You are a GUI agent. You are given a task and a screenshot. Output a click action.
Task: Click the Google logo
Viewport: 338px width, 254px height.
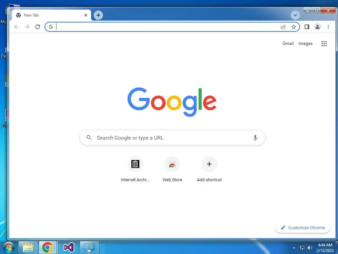(172, 102)
